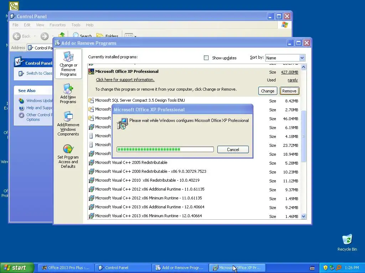Click icon of Visual C++ 2013 Minimum Runtime

(91, 216)
